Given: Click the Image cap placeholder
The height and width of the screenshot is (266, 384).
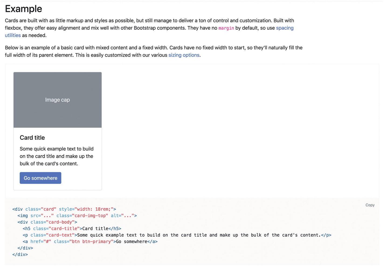Looking at the screenshot, I should pos(58,100).
